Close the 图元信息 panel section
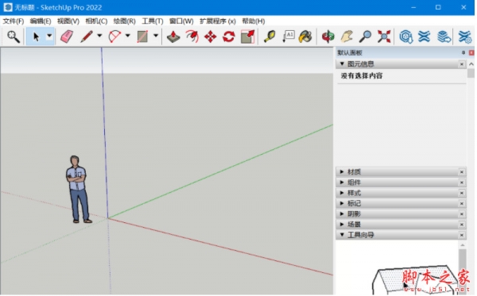The image size is (477, 296). pos(462,64)
